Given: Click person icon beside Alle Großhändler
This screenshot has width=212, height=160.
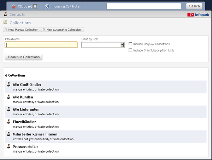Looking at the screenshot, I should tap(8, 84).
